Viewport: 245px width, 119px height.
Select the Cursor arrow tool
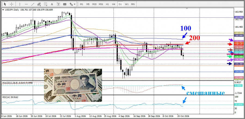pos(5,4)
